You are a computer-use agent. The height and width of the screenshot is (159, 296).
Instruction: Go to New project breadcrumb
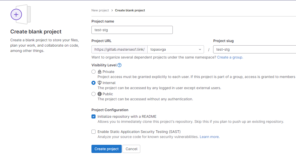[100, 10]
